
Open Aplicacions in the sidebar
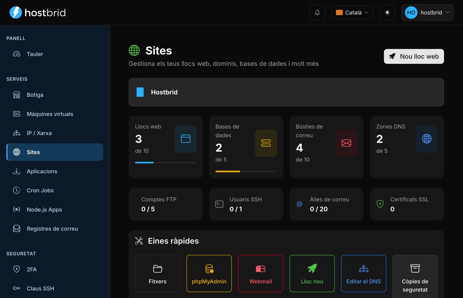click(x=55, y=171)
